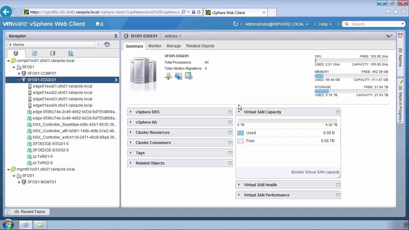Click the Used capacity blue color swatch
409x230 pixels.
tap(241, 133)
